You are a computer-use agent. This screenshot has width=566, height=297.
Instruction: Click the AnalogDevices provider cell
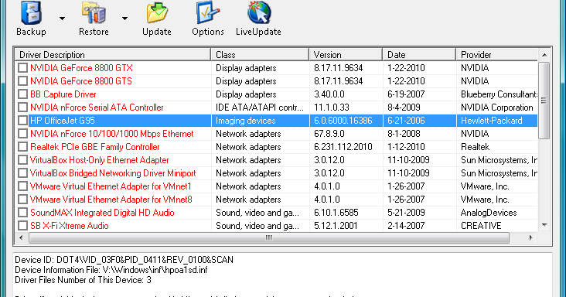point(489,213)
